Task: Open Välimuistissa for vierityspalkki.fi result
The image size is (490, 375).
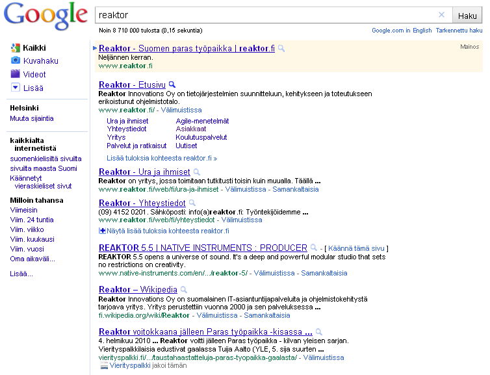Action: tap(324, 358)
